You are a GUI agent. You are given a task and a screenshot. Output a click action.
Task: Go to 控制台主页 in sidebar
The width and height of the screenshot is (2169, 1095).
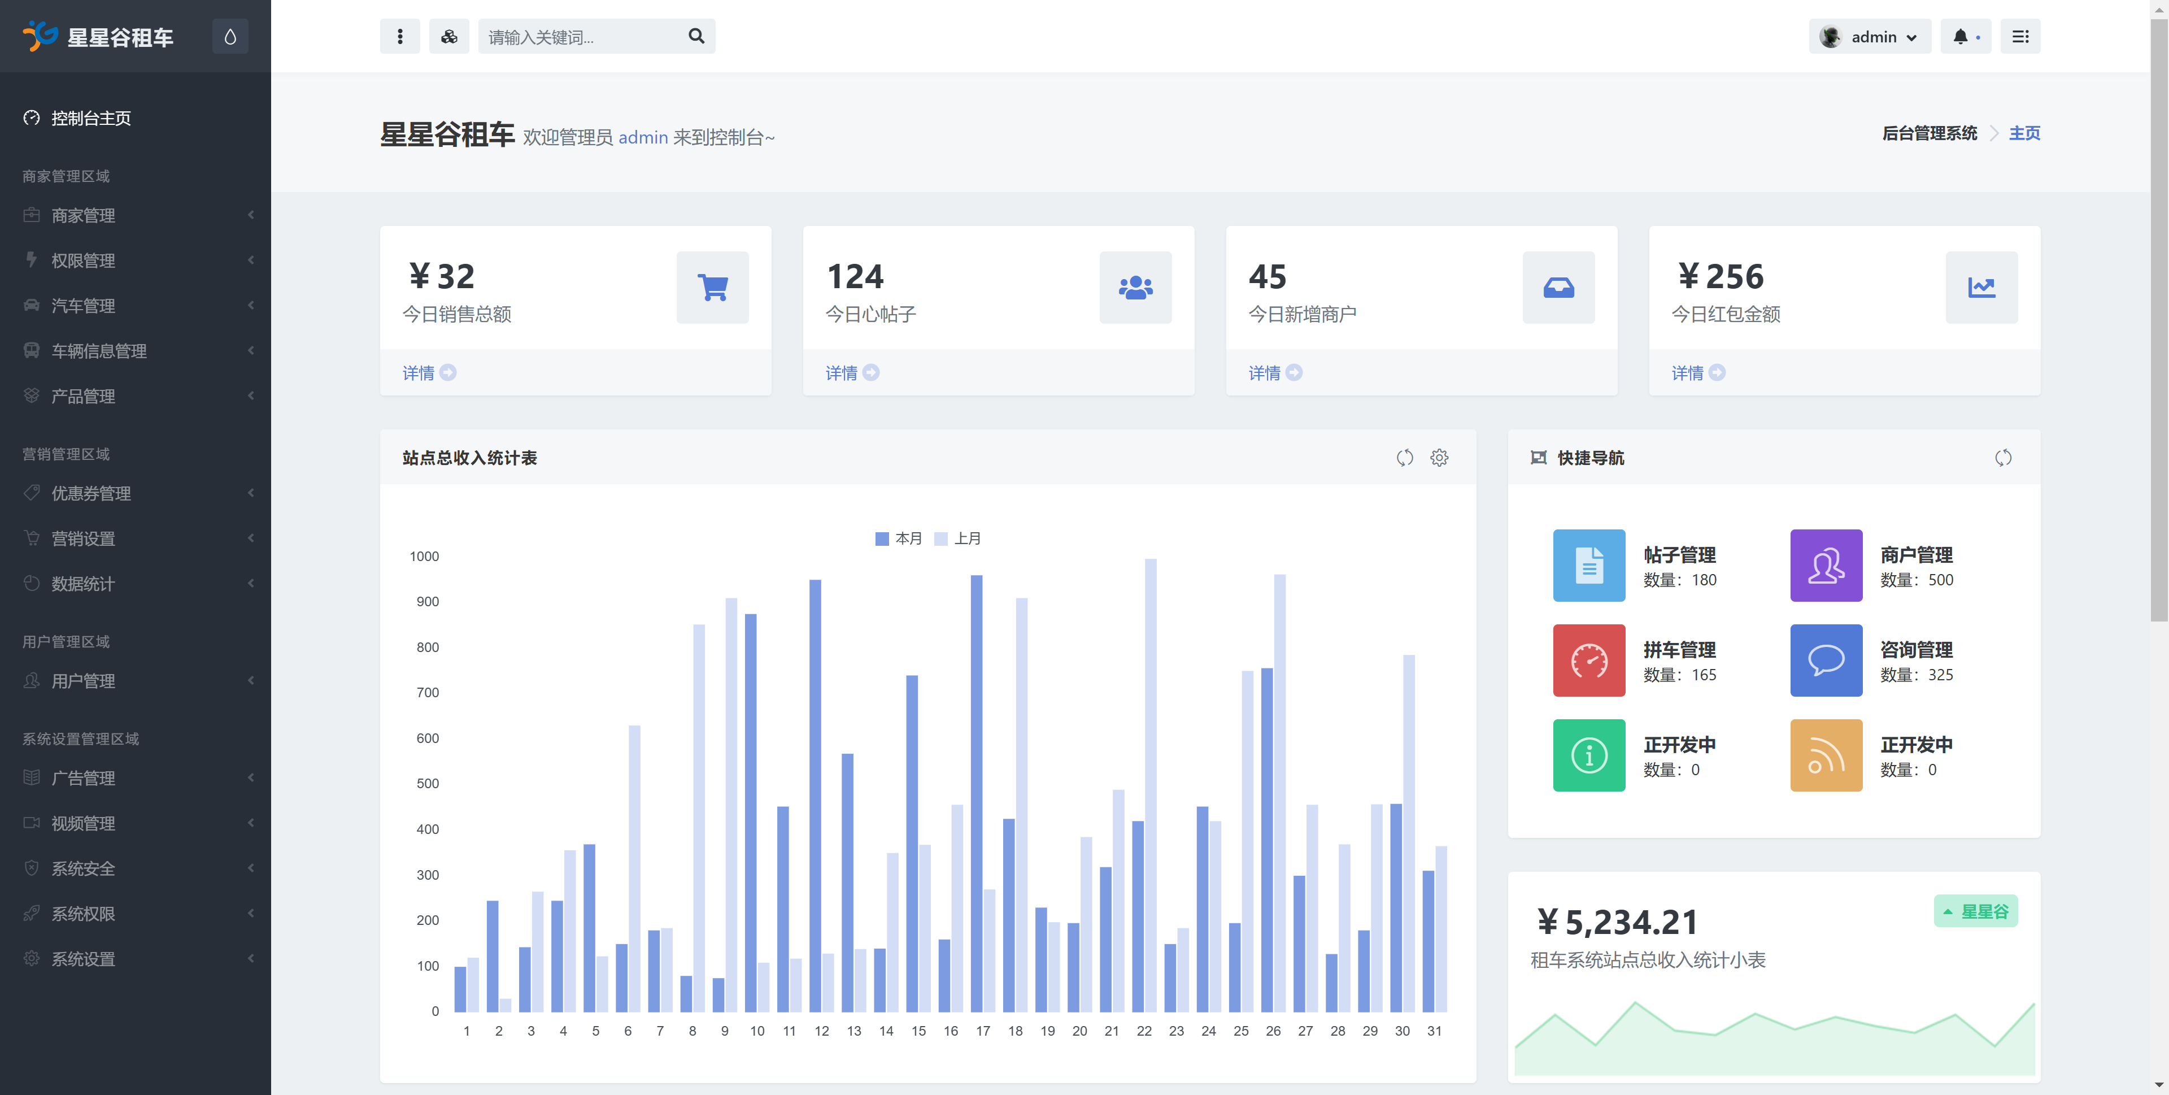coord(136,118)
